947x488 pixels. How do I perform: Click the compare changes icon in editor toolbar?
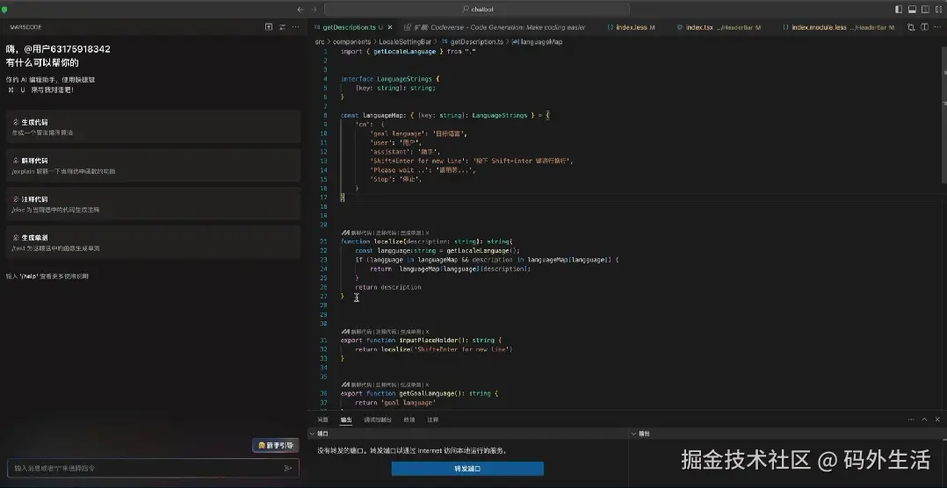(x=911, y=27)
